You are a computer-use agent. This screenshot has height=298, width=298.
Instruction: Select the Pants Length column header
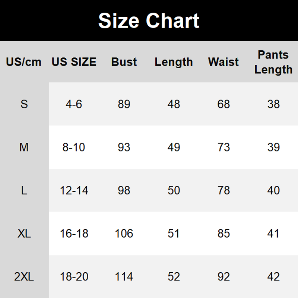273,62
